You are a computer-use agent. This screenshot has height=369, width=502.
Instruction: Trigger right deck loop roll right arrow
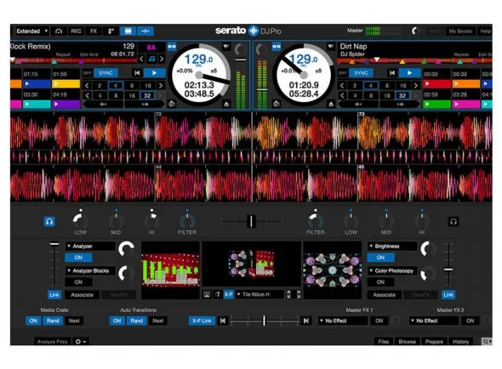pyautogui.click(x=400, y=104)
